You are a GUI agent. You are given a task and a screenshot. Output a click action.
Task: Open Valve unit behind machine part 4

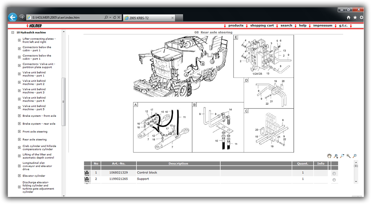[34, 99]
